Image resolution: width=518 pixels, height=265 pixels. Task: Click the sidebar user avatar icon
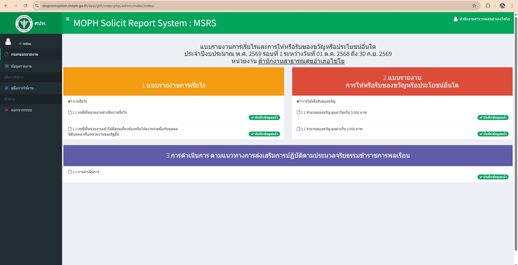(x=8, y=42)
